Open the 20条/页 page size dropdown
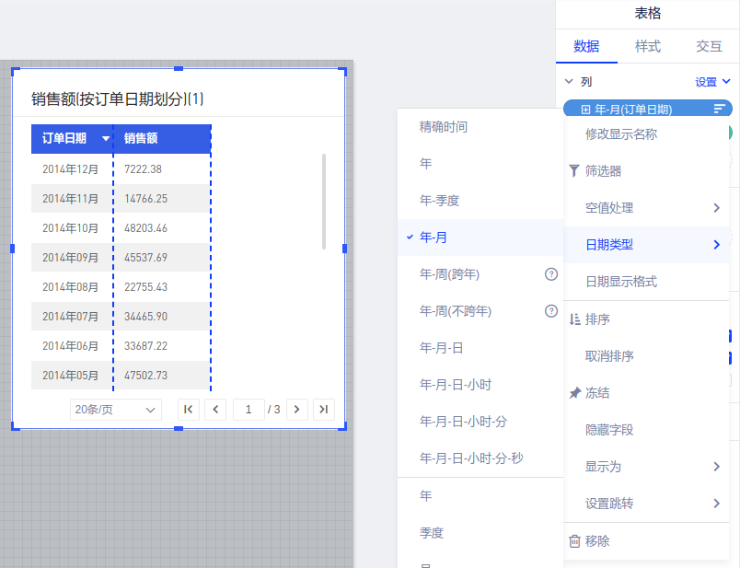The height and width of the screenshot is (568, 740). pyautogui.click(x=115, y=410)
